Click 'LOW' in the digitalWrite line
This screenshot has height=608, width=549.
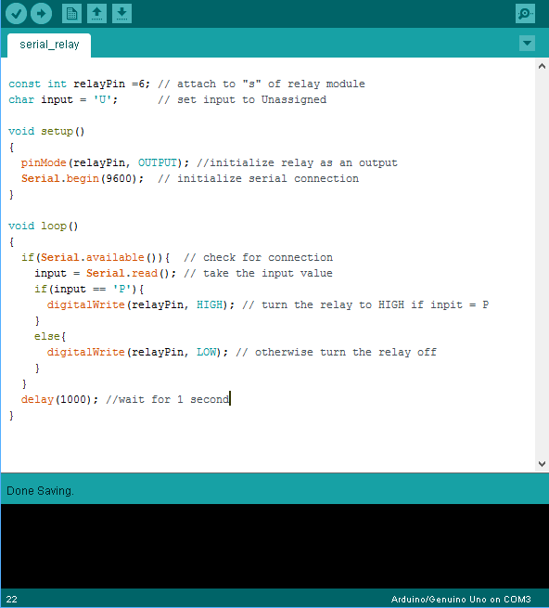click(206, 352)
